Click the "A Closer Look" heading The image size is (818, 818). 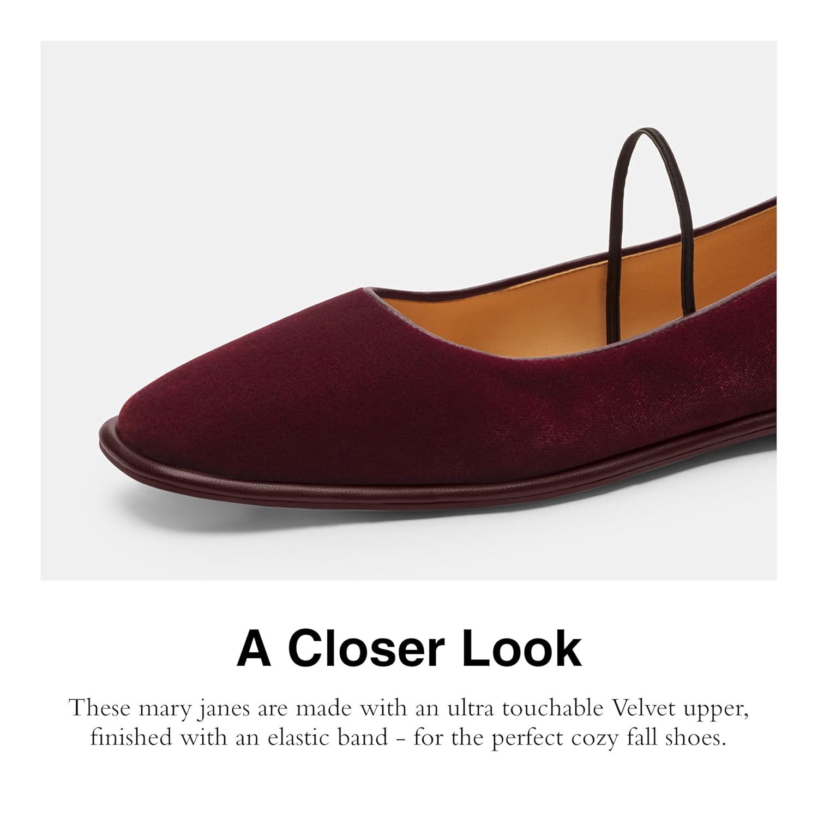pyautogui.click(x=409, y=649)
